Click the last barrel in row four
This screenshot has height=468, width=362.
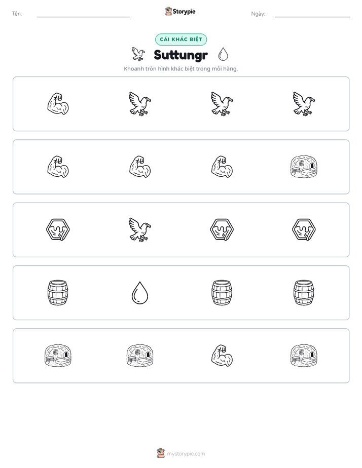304,293
